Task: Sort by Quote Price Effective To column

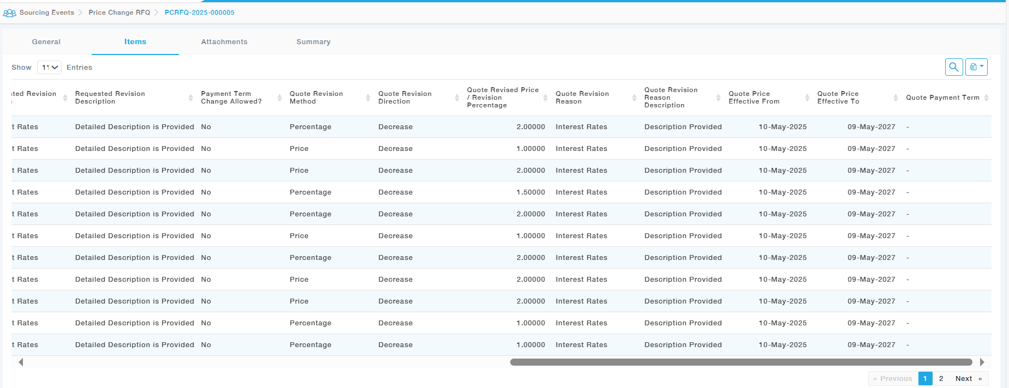Action: (838, 98)
